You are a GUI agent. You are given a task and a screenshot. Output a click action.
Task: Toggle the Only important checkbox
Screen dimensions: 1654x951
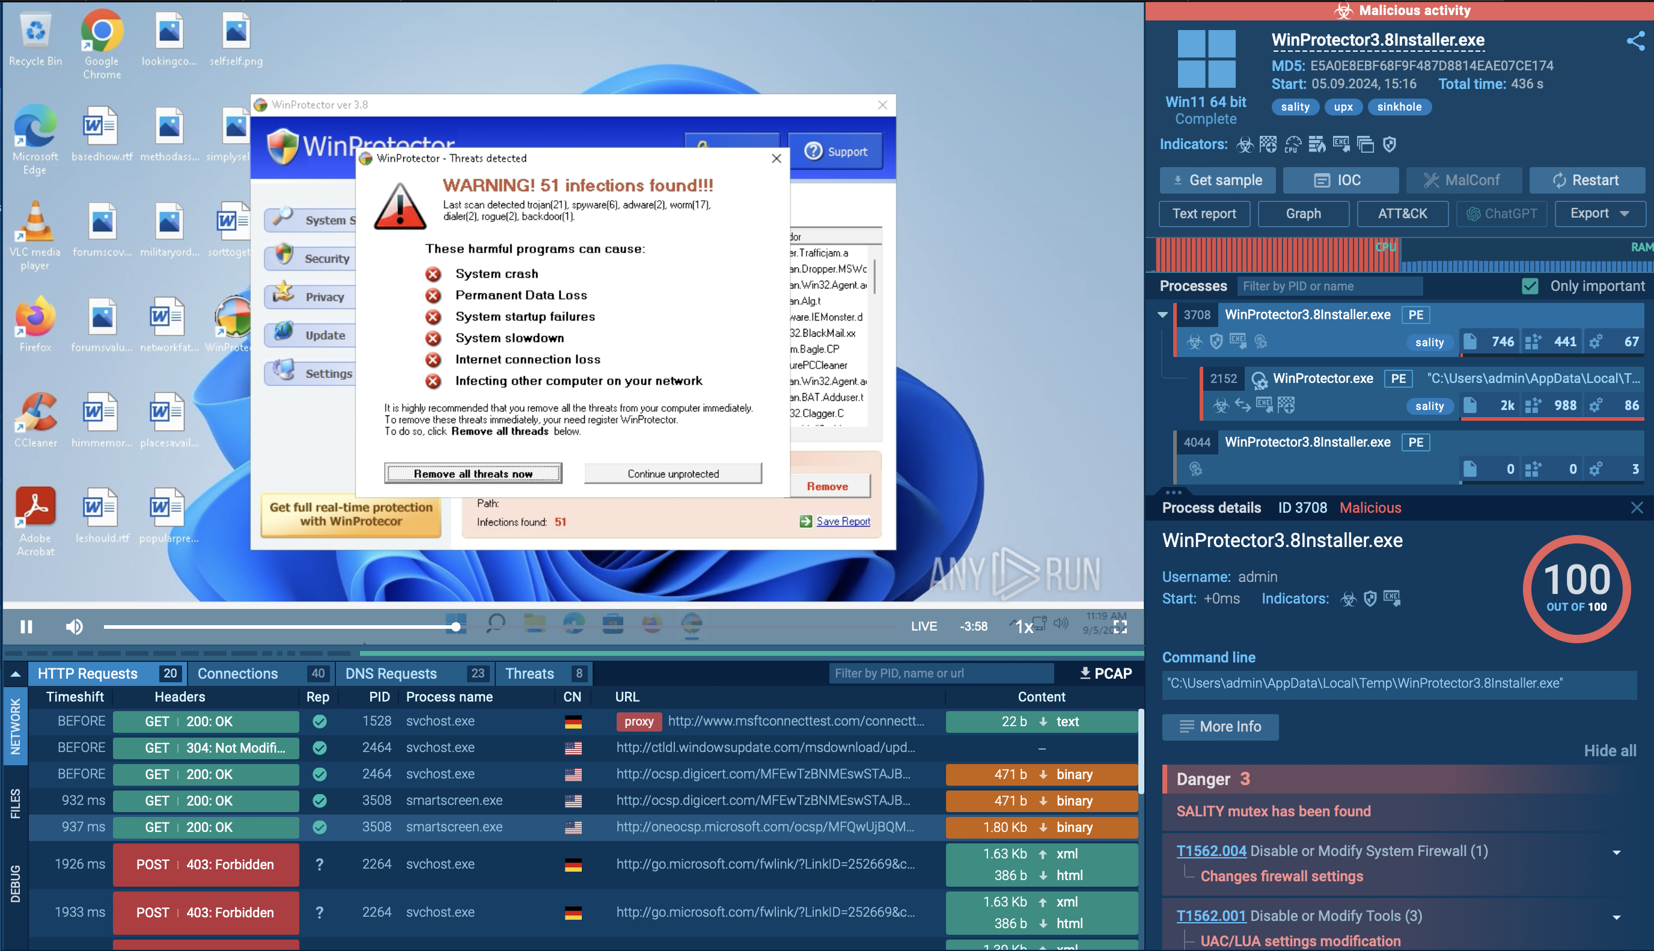point(1530,286)
